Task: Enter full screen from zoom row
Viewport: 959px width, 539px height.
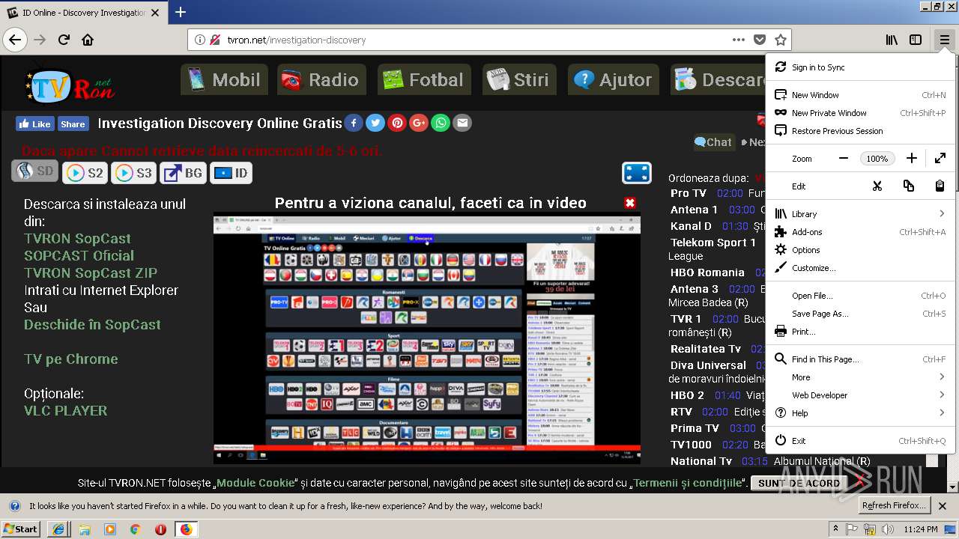Action: 940,158
